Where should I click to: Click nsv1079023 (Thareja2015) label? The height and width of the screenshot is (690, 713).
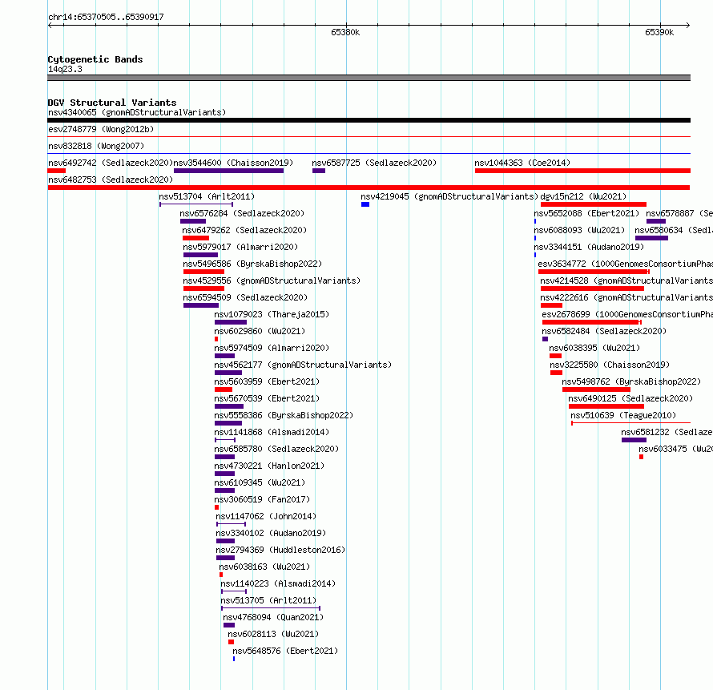(x=272, y=314)
